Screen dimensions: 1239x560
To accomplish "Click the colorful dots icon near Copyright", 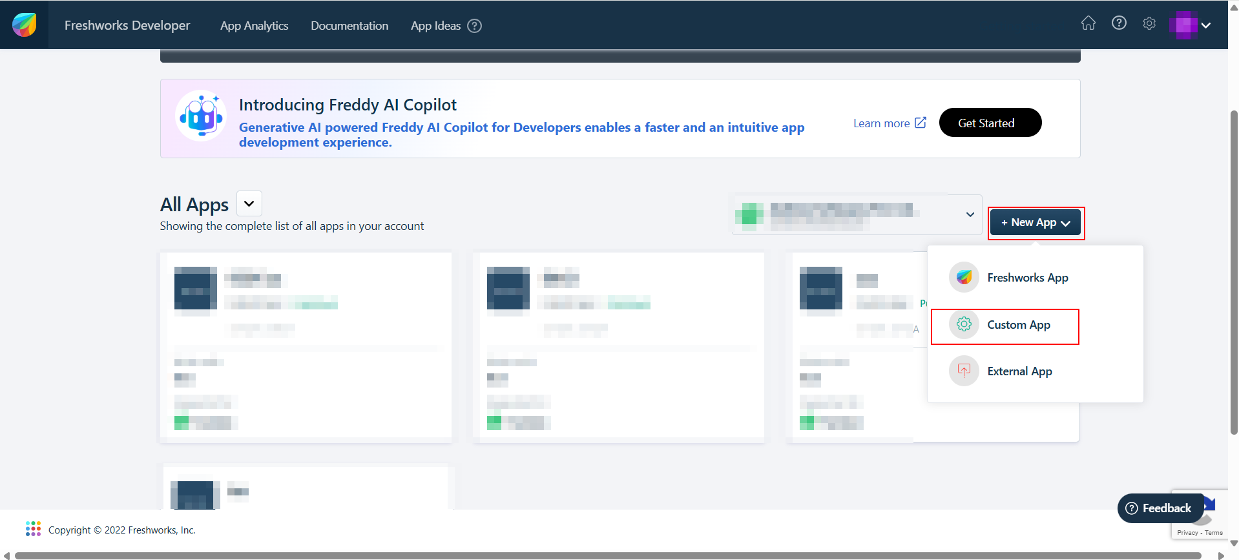I will point(33,529).
